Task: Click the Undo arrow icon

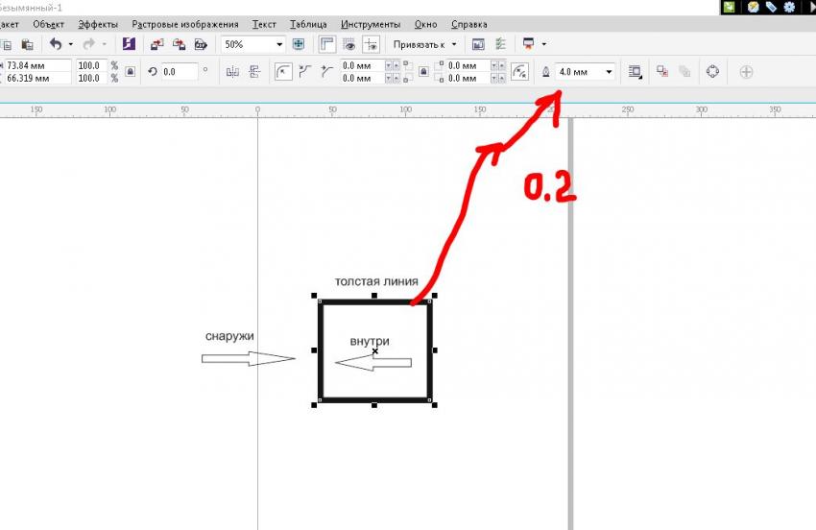Action: click(x=55, y=44)
